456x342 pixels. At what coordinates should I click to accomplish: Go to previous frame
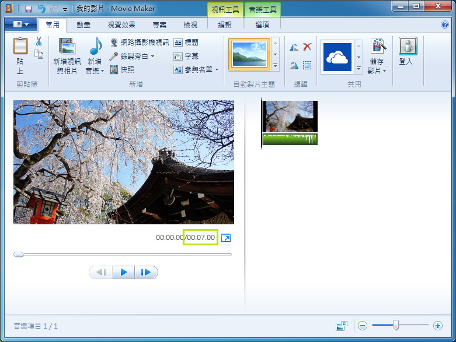click(x=101, y=272)
